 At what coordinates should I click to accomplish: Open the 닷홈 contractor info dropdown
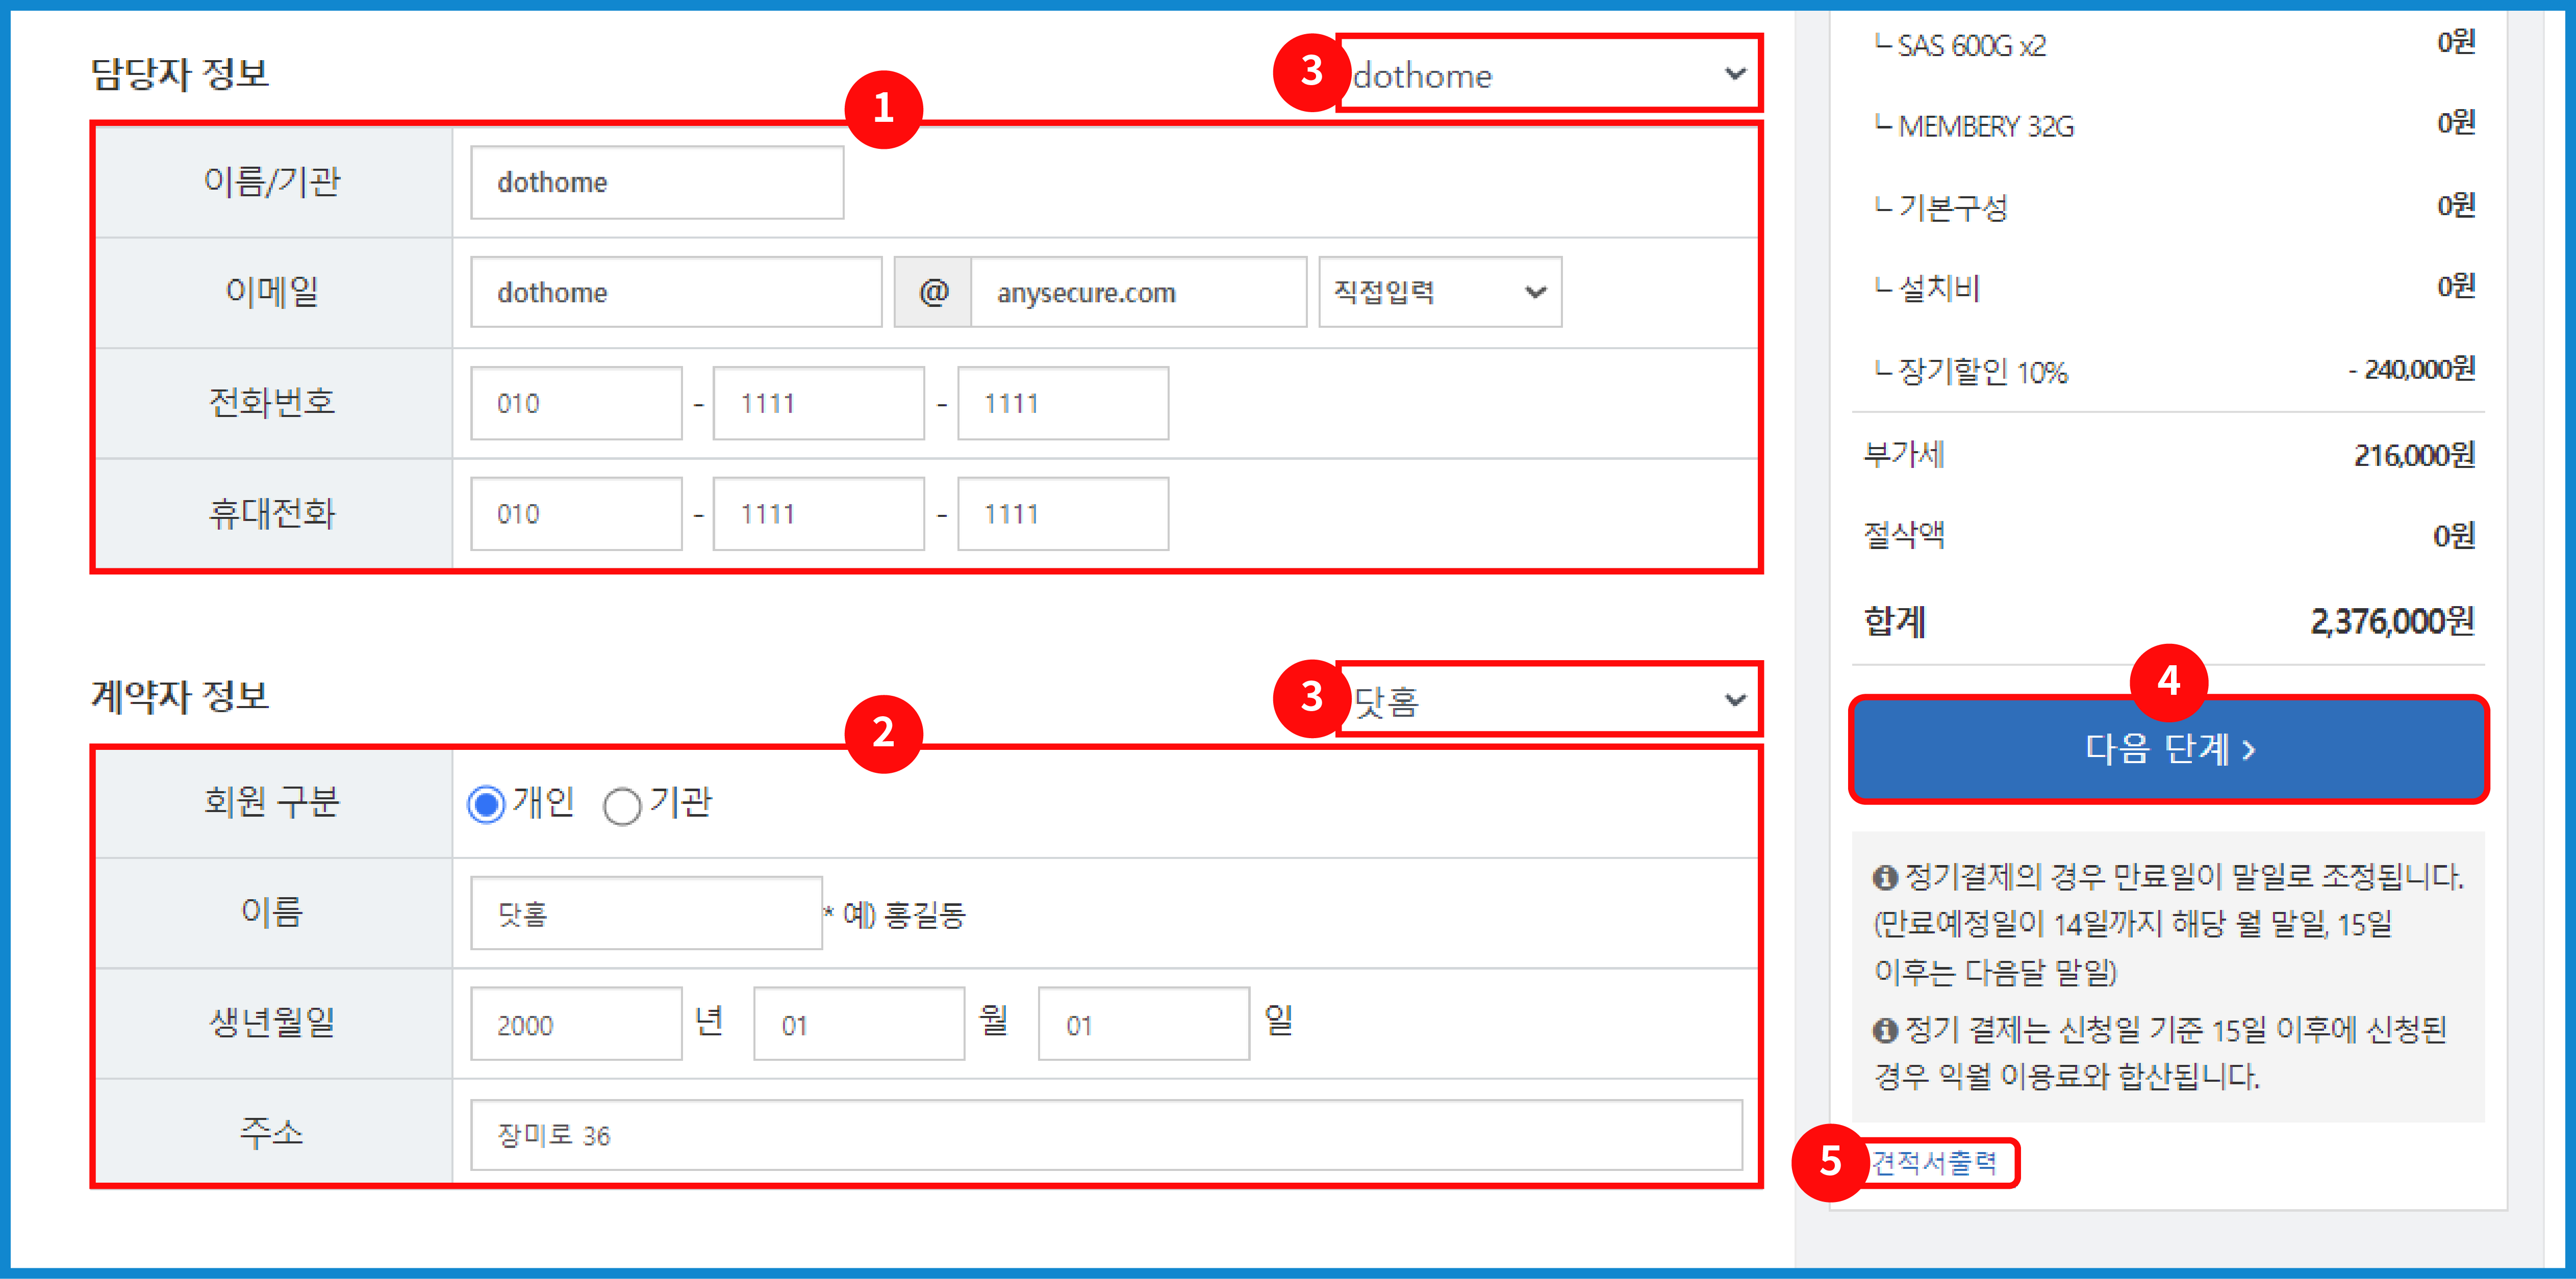point(1548,700)
